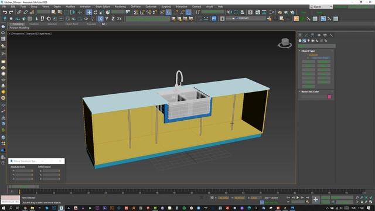This screenshot has width=375, height=211.
Task: Toggle the Spinner Snap button
Action: click(155, 12)
